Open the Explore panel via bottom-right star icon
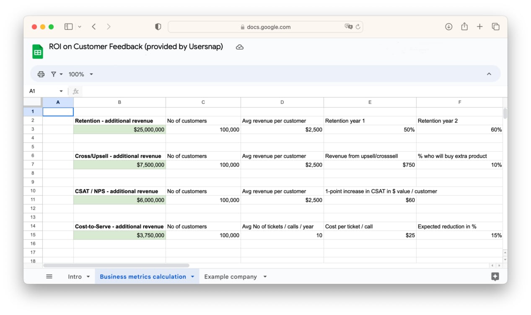531x315 pixels. click(x=495, y=276)
